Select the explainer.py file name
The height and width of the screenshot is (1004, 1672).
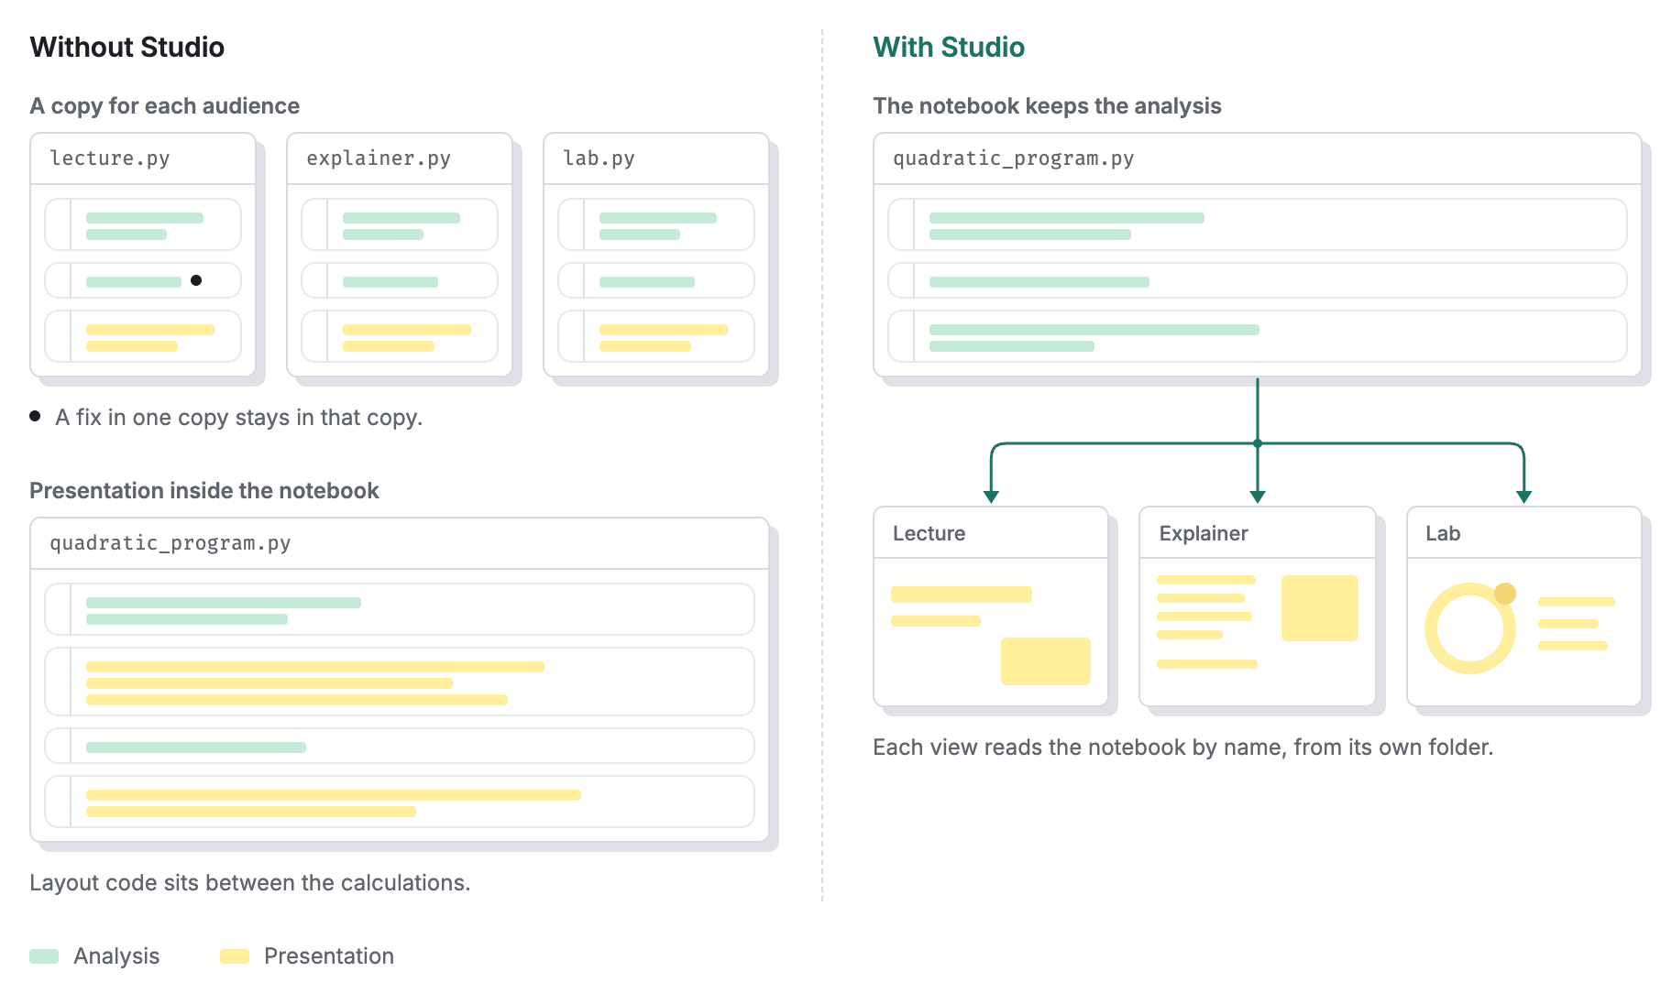click(379, 158)
